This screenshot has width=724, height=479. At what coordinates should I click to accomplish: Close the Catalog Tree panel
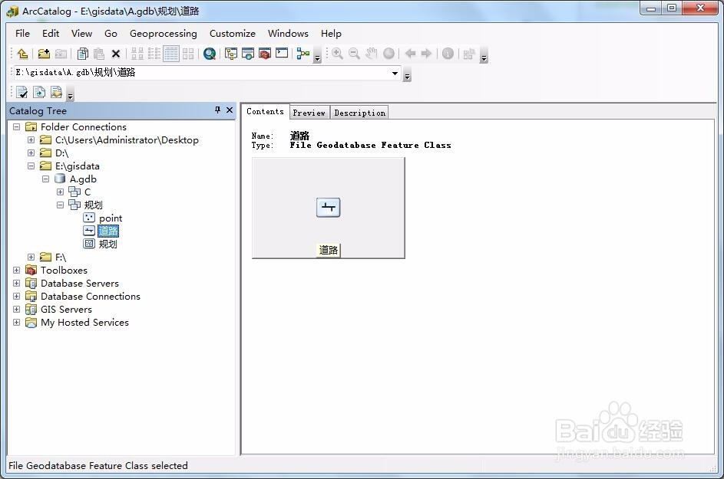point(230,110)
